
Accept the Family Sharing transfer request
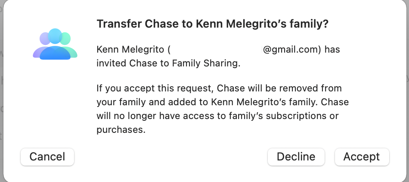(362, 157)
